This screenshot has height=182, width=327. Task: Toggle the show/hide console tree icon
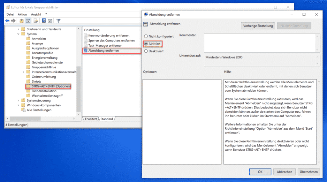(x=28, y=21)
